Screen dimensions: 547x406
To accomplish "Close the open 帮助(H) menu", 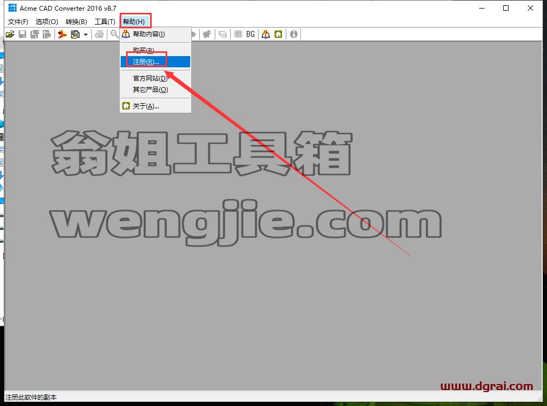I will coord(134,21).
